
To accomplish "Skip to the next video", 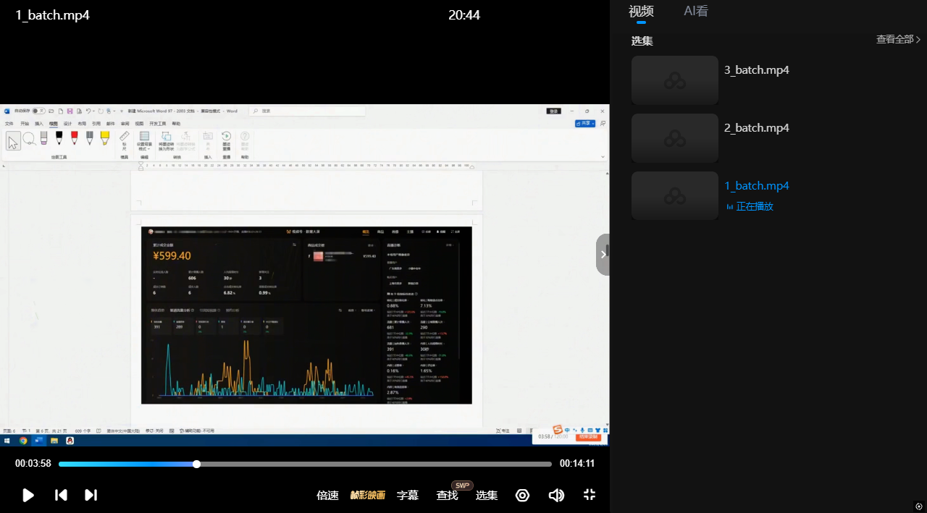I will pyautogui.click(x=91, y=495).
